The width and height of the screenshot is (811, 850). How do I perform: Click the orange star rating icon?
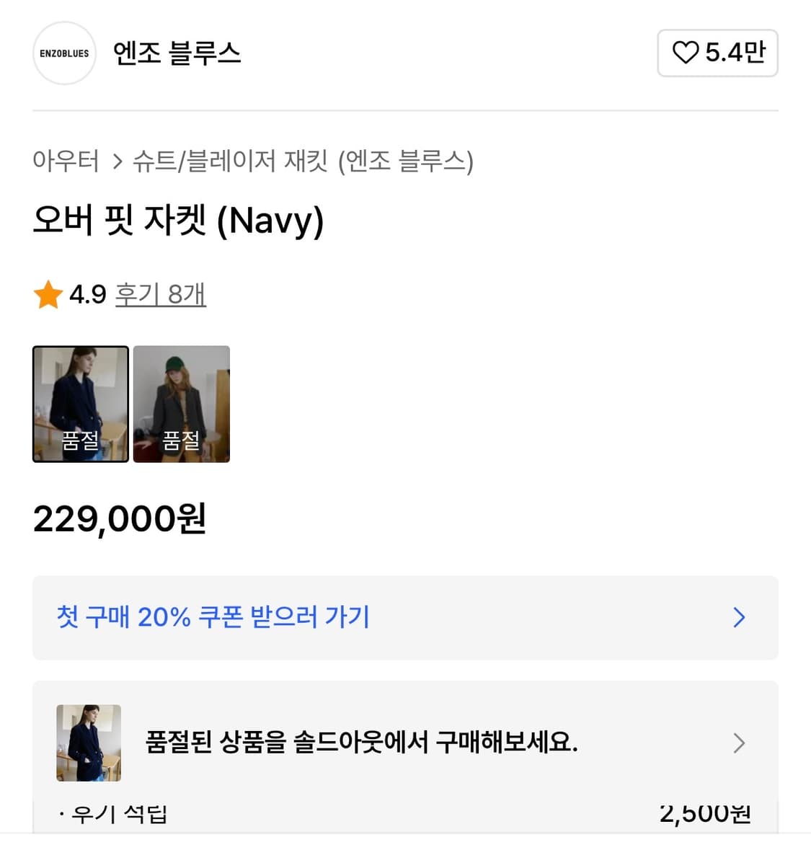tap(48, 294)
